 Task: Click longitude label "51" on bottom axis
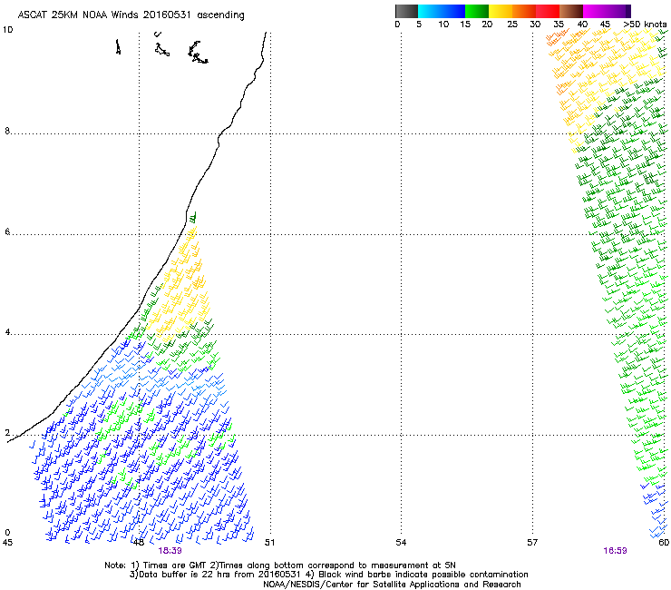tap(269, 543)
